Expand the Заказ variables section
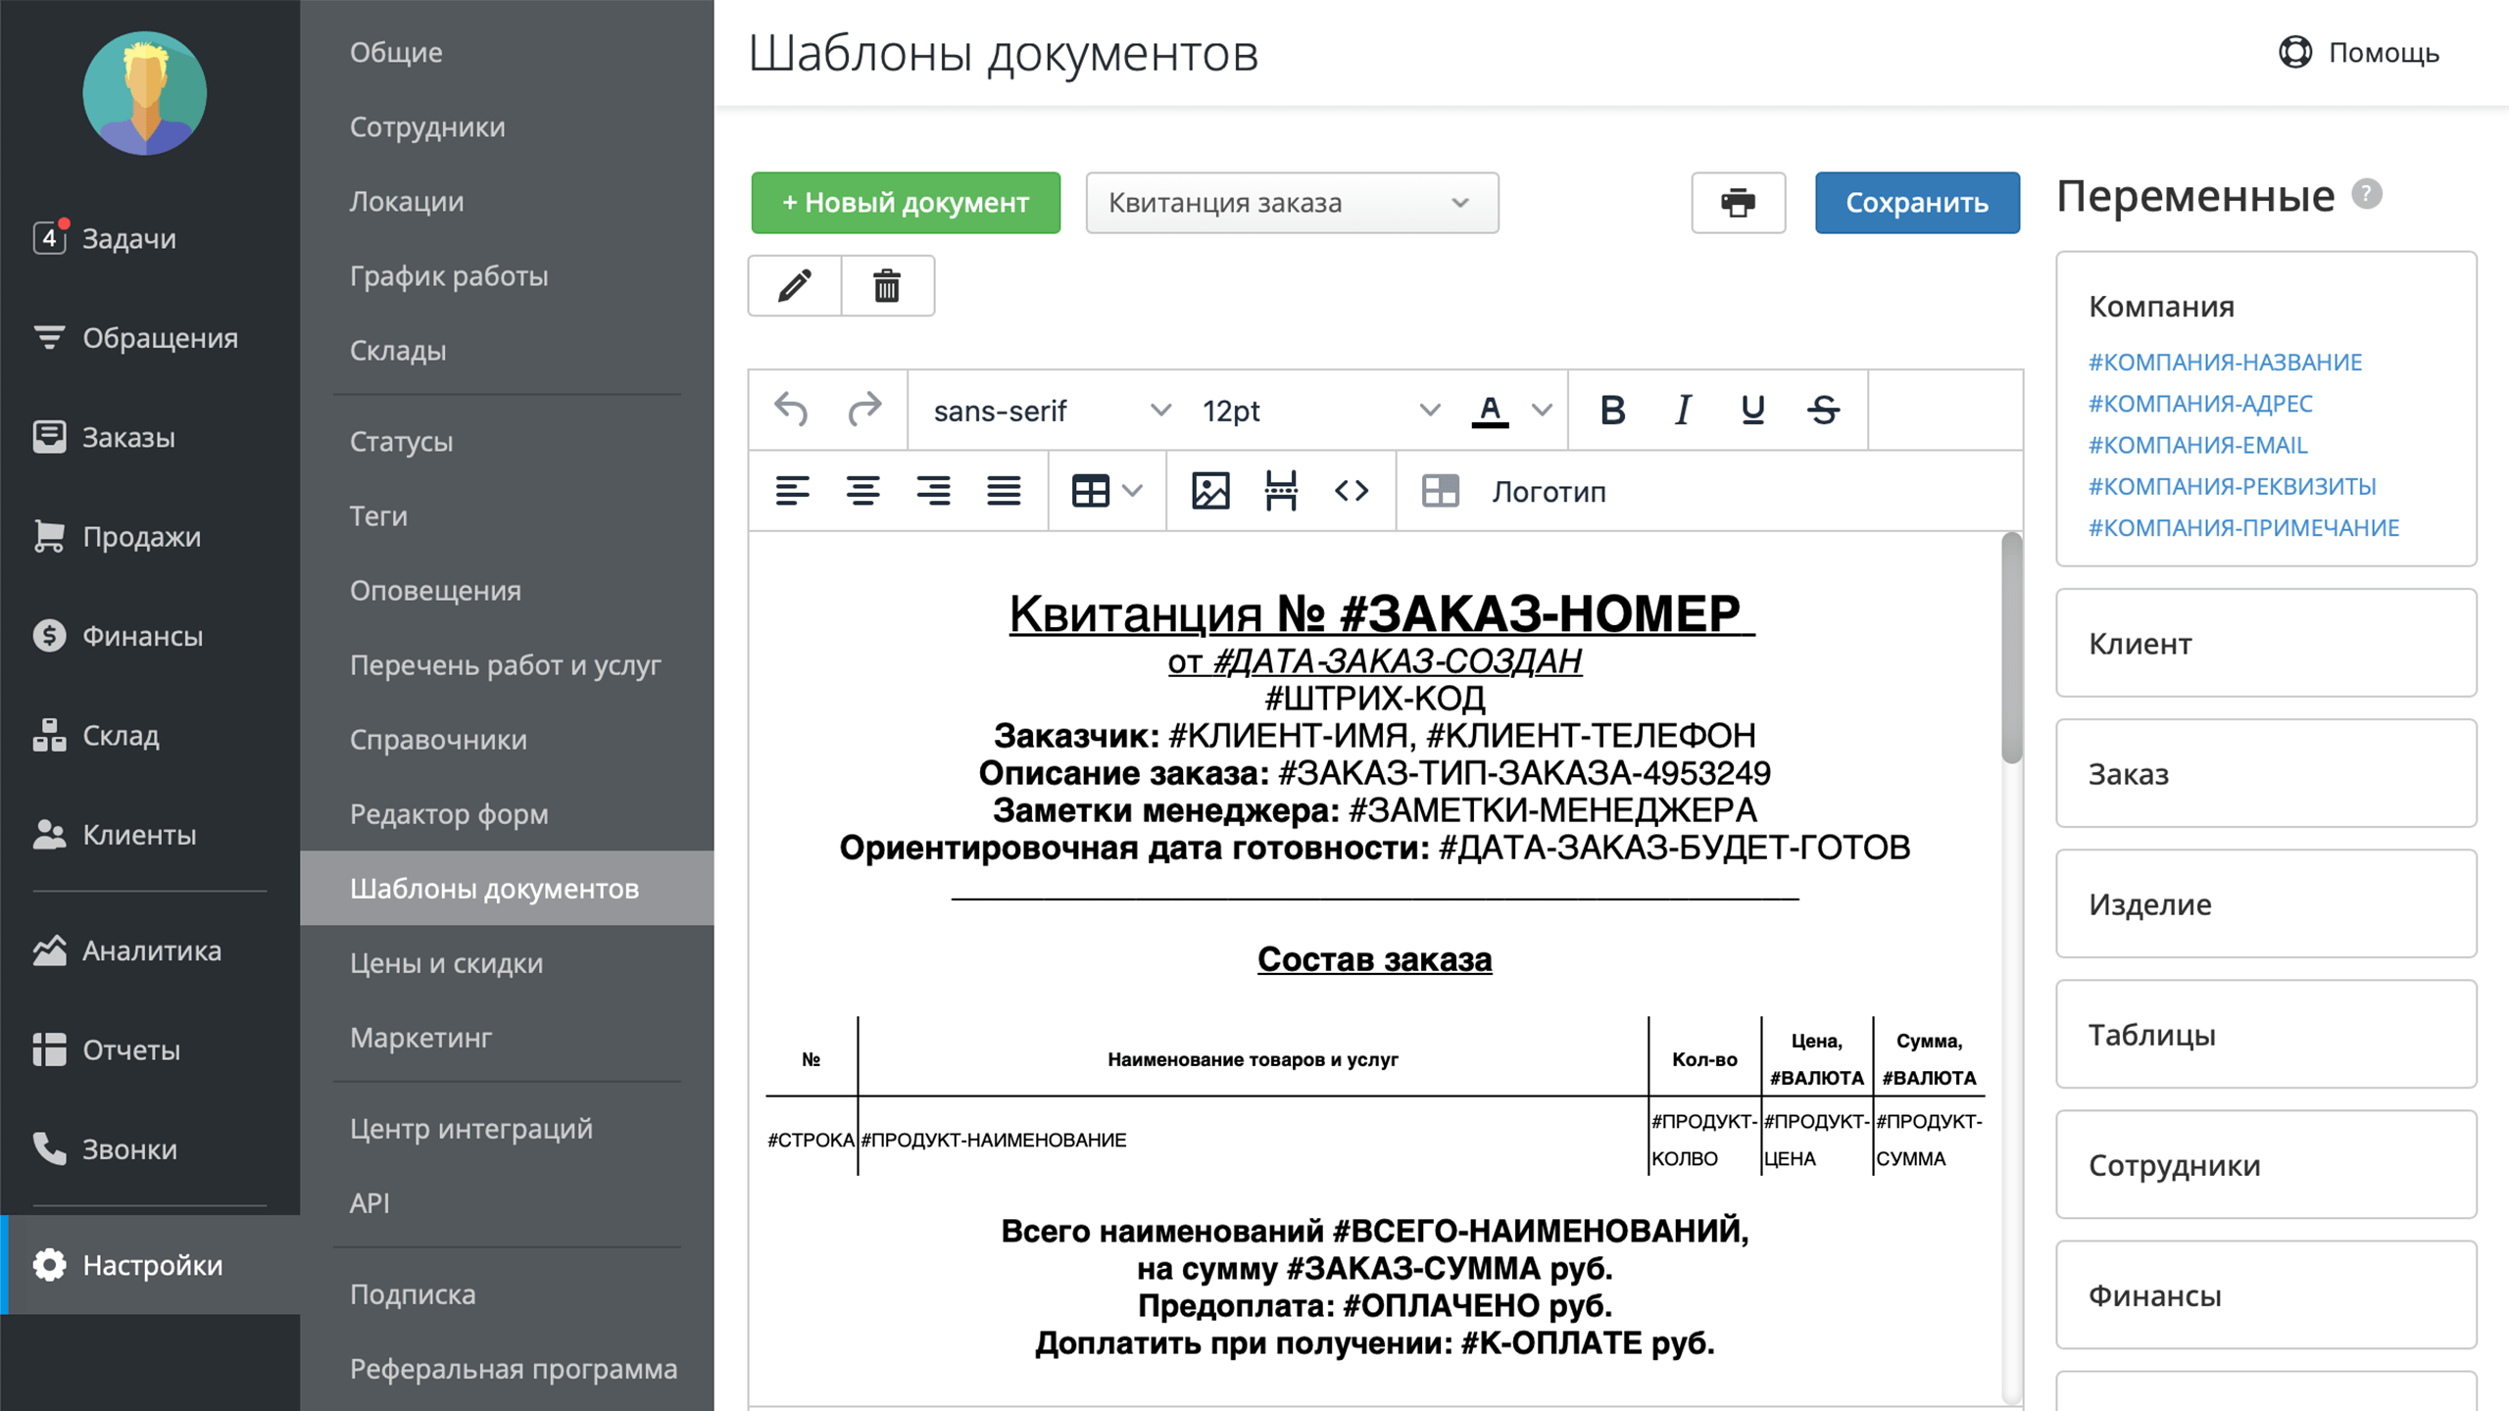 coord(2266,773)
